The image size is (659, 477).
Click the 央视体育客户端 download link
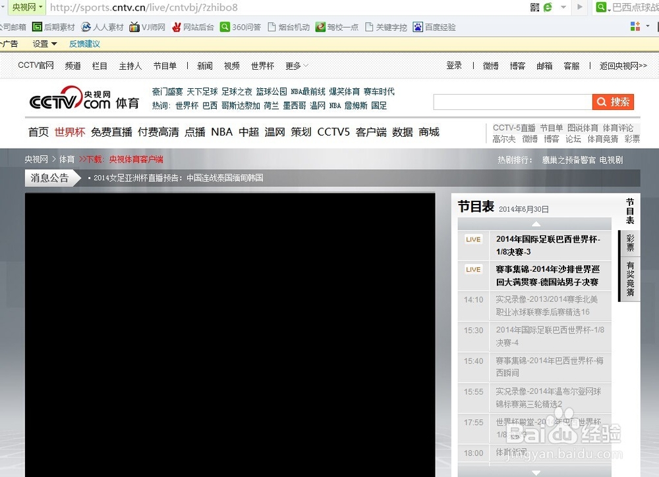pos(136,159)
